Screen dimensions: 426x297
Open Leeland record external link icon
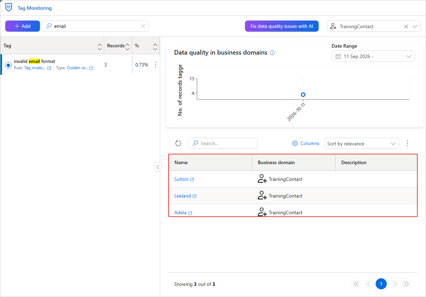(195, 196)
